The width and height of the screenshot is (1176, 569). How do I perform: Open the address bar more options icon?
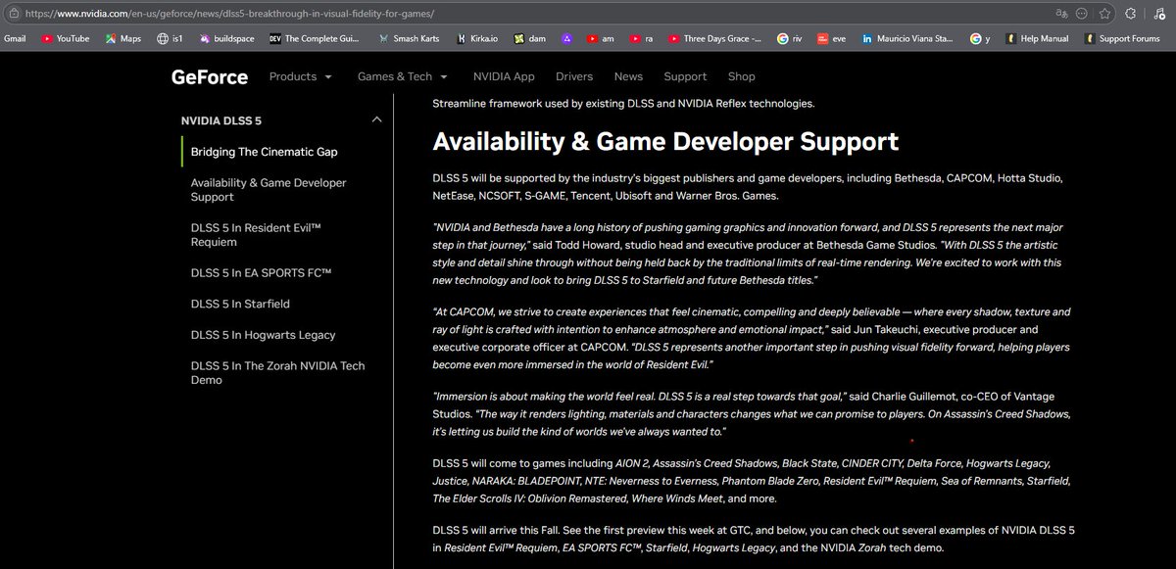(x=1082, y=15)
